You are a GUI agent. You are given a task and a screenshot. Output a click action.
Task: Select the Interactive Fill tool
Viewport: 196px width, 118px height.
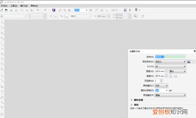point(2,102)
